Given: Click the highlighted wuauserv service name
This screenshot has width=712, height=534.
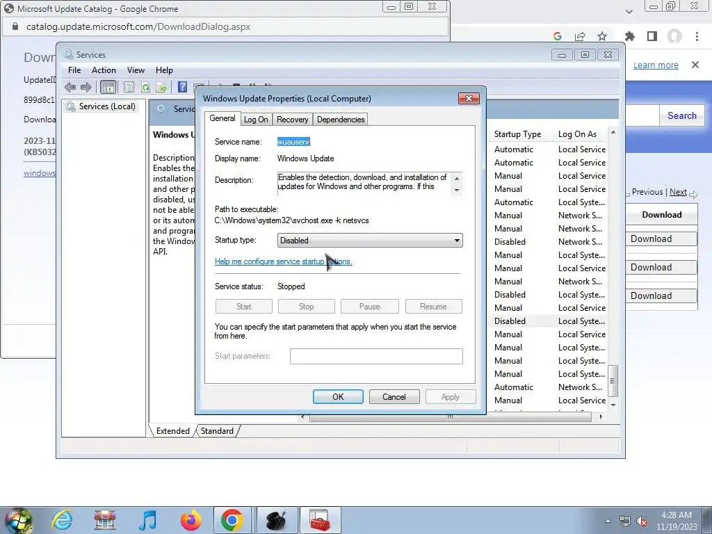Looking at the screenshot, I should [293, 142].
